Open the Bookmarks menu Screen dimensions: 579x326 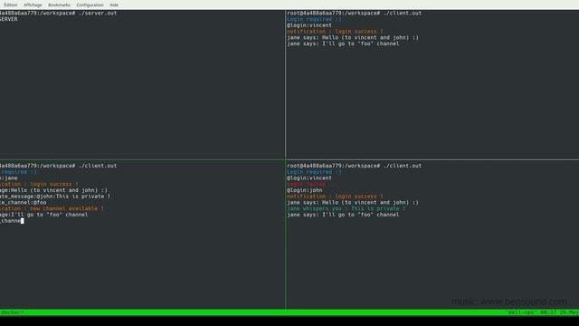pos(59,5)
